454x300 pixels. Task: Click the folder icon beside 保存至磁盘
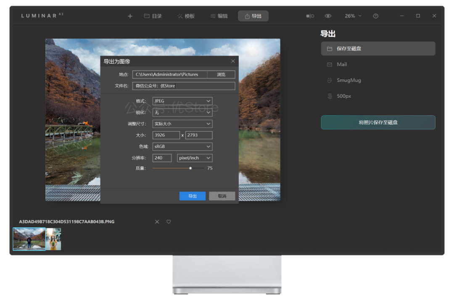click(330, 49)
